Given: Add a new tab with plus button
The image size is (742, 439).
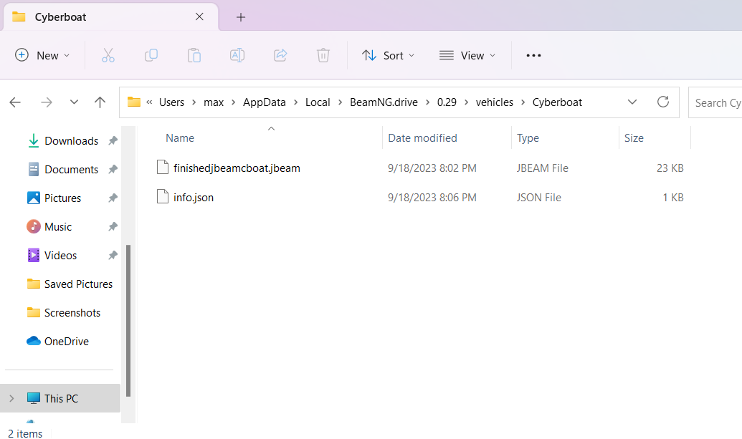Looking at the screenshot, I should (241, 17).
